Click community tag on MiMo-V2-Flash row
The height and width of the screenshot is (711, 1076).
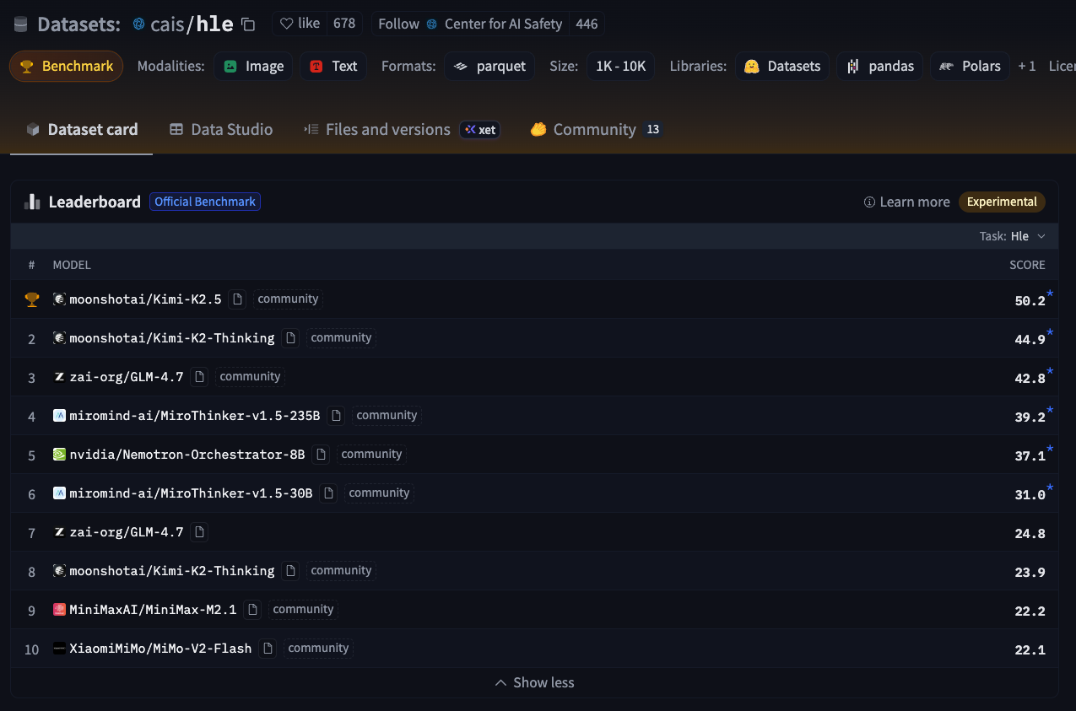pos(318,648)
